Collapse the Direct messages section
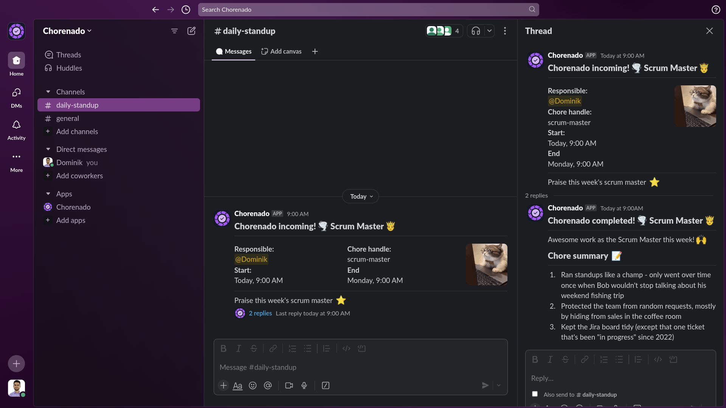 click(48, 149)
